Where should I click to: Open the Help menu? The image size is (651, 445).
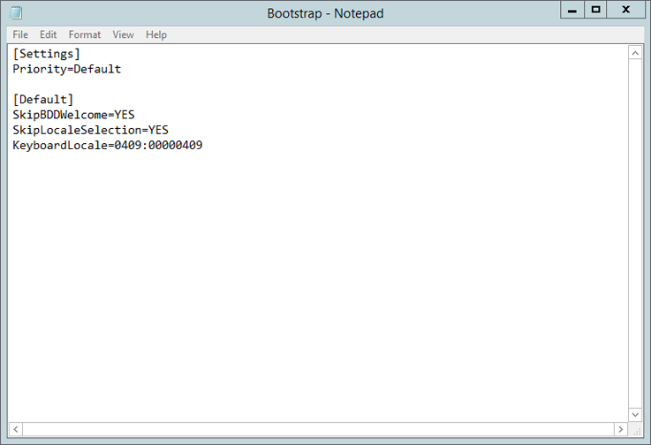(x=156, y=34)
